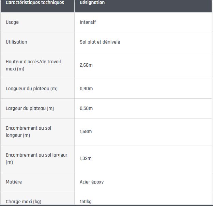Click the "1,68m" footprint length value

click(x=86, y=131)
